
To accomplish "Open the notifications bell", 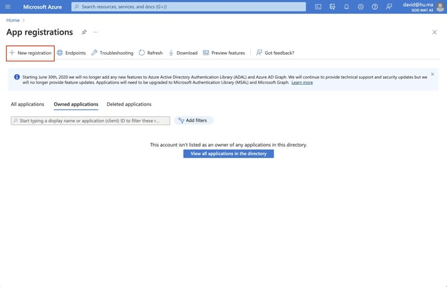I will [x=346, y=7].
